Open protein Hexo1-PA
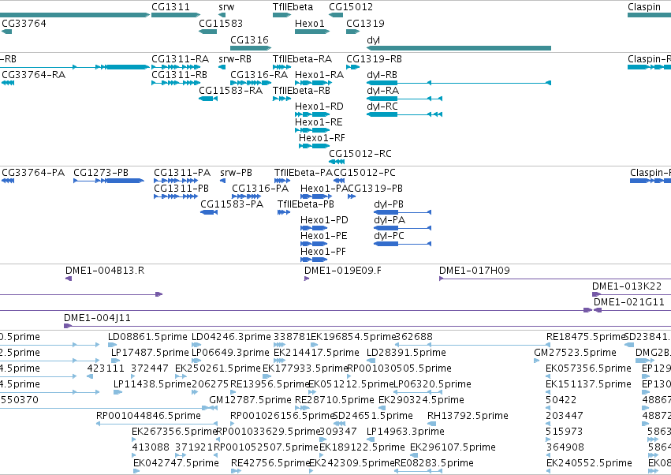This screenshot has height=475, width=671. (324, 189)
